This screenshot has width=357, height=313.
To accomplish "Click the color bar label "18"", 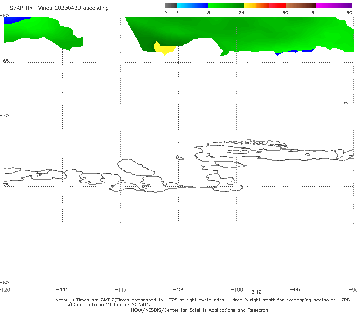I will coord(207,13).
